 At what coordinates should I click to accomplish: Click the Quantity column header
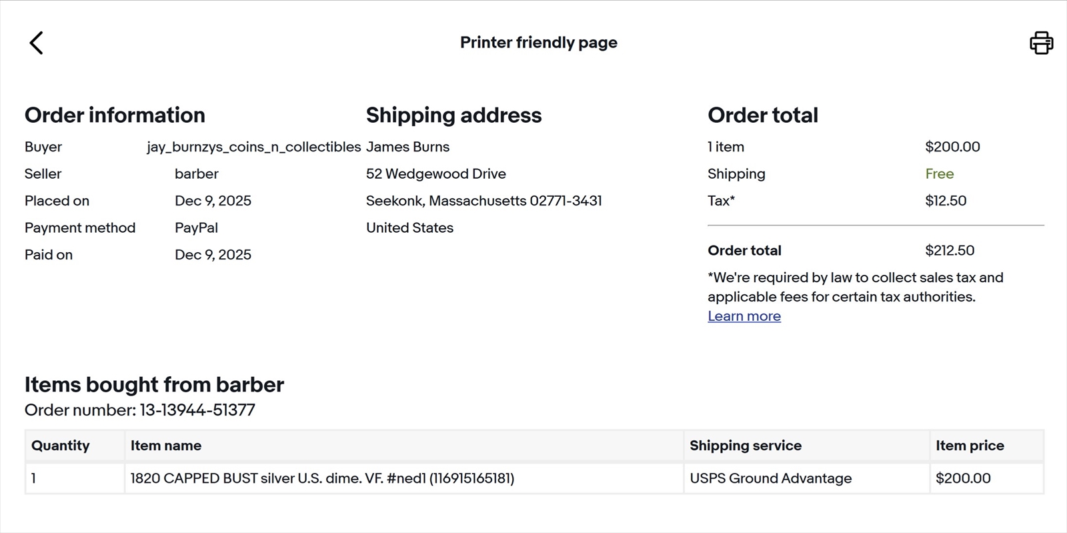click(61, 446)
